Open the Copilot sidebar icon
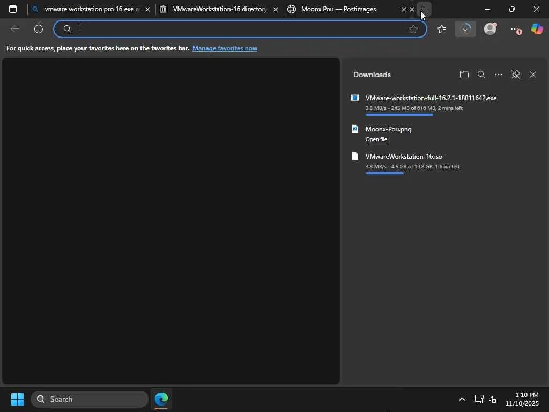Screen dimensions: 549x412 coord(537,29)
